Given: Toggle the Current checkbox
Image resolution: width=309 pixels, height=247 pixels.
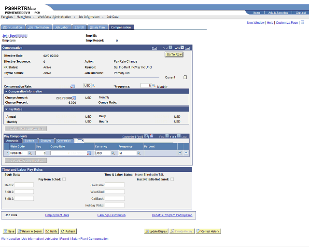Looking at the screenshot, I should [185, 77].
